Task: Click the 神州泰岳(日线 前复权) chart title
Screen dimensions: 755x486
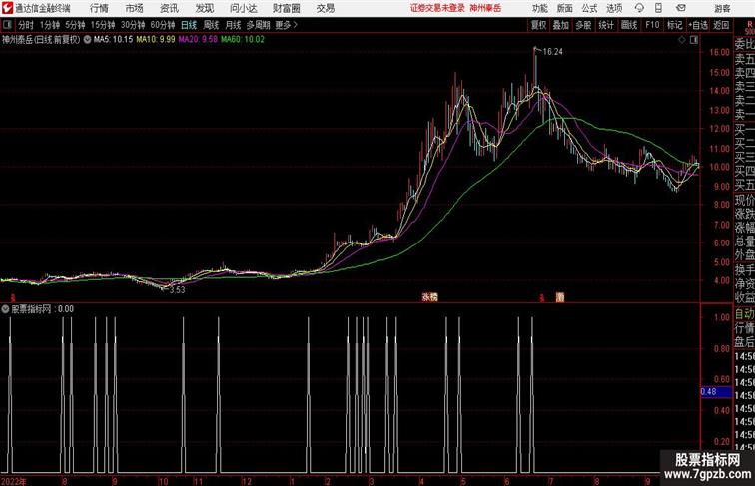Action: pos(41,40)
